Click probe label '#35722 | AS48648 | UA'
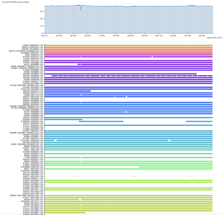This screenshot has width=224, height=215. point(33,76)
